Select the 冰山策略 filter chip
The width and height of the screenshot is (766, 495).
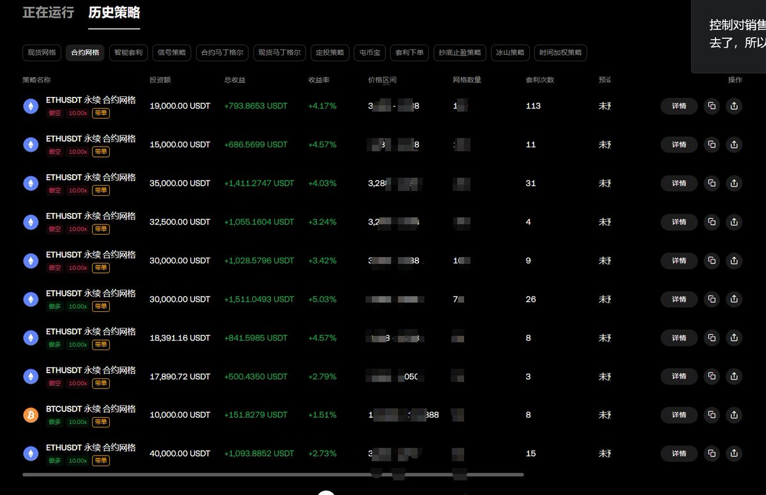(510, 53)
